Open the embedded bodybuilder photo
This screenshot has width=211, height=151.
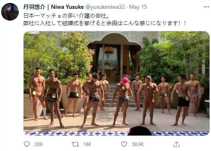pos(117,83)
